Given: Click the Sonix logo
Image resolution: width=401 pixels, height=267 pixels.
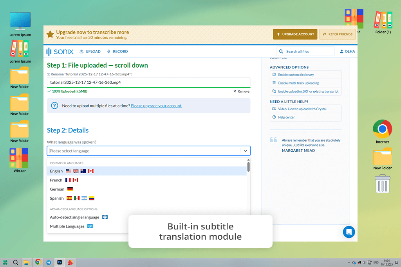Looking at the screenshot, I should coord(60,52).
